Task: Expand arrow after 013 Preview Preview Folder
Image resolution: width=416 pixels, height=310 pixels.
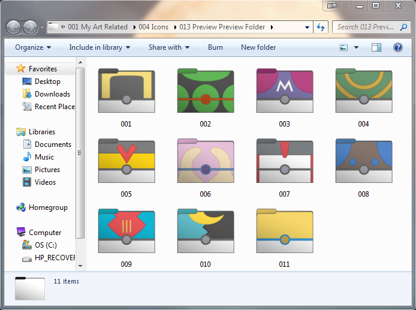Action: click(272, 27)
